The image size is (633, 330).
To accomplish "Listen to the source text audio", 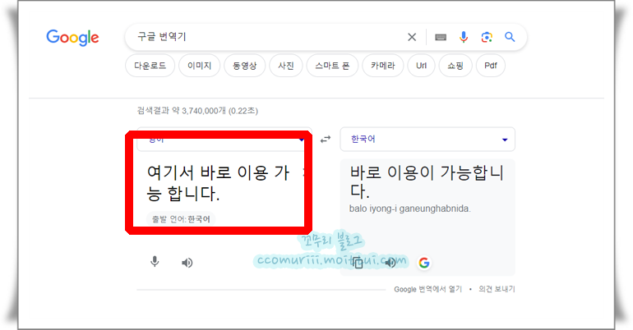I will point(187,264).
